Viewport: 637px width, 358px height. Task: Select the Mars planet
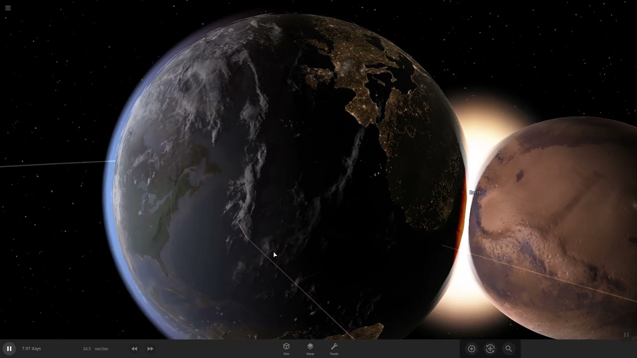pyautogui.click(x=552, y=228)
